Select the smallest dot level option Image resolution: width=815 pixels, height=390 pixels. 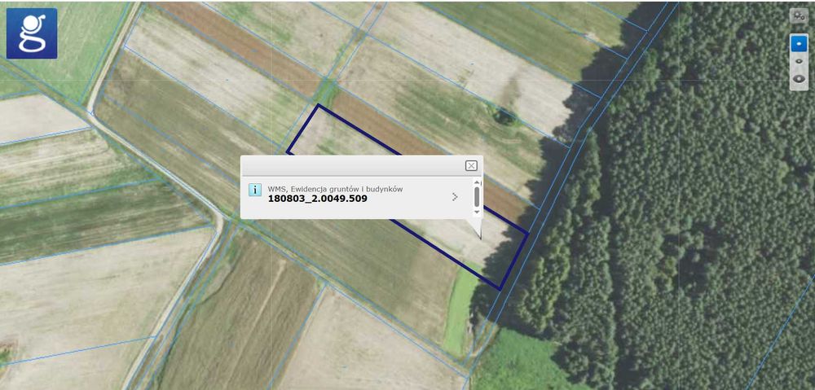tap(799, 43)
